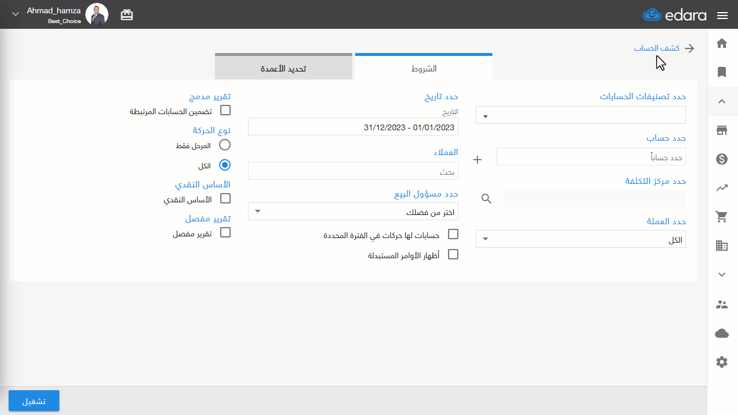The height and width of the screenshot is (415, 738).
Task: Expand the user menu chevron beside Ahmad_hamza
Action: 16,14
